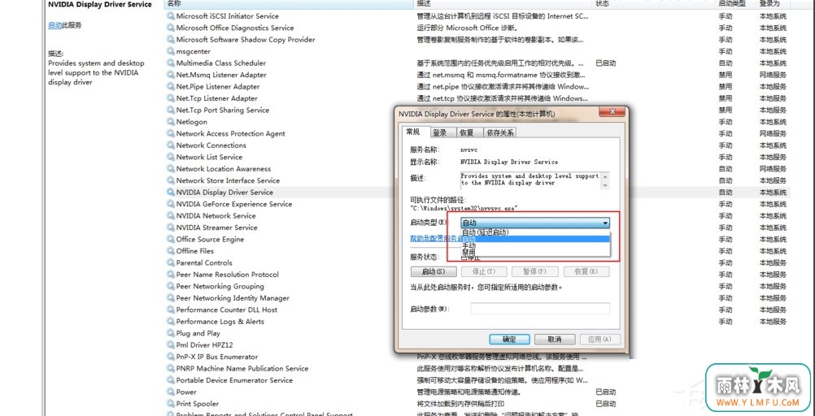Click the NVIDIA GeForce Experience Service icon
The image size is (815, 416).
[x=171, y=204]
